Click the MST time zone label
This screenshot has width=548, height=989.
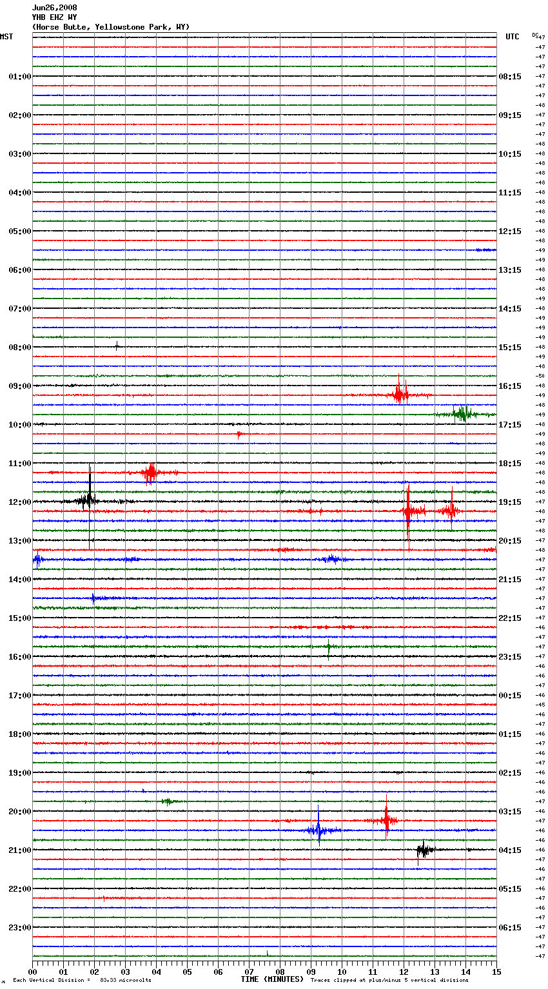click(x=6, y=37)
